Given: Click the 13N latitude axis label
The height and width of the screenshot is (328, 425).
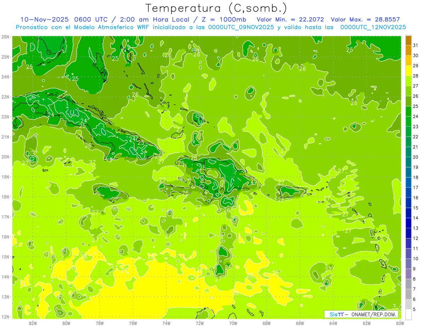Looking at the screenshot, I should [5, 297].
